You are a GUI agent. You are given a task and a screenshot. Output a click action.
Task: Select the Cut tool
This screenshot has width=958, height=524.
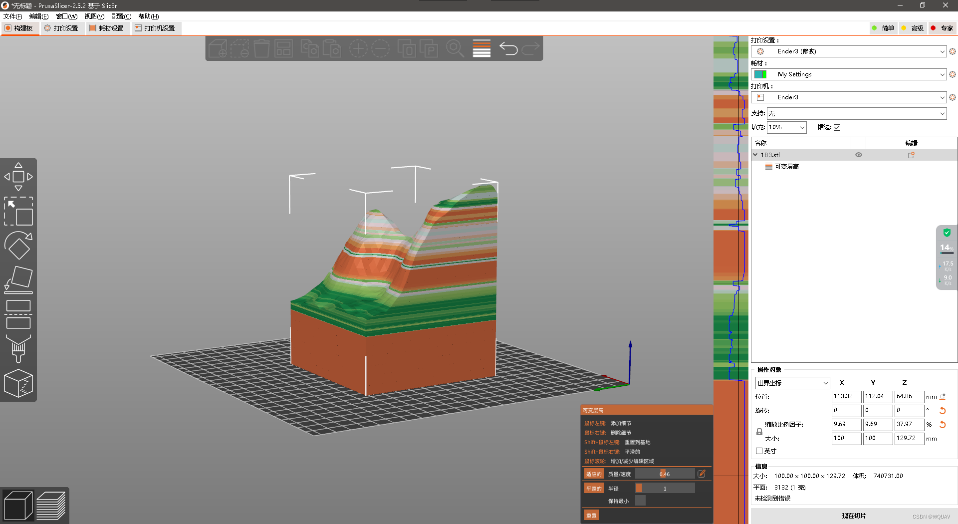point(18,314)
